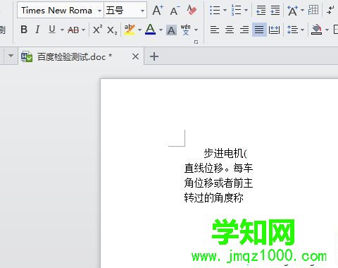Open shading color dropdown arrow
Screen dimensions: 338x268
click(327, 30)
